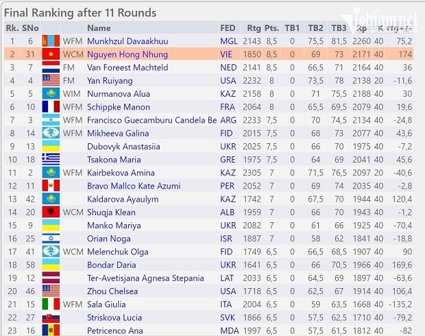Click VIE federation link

[226, 54]
